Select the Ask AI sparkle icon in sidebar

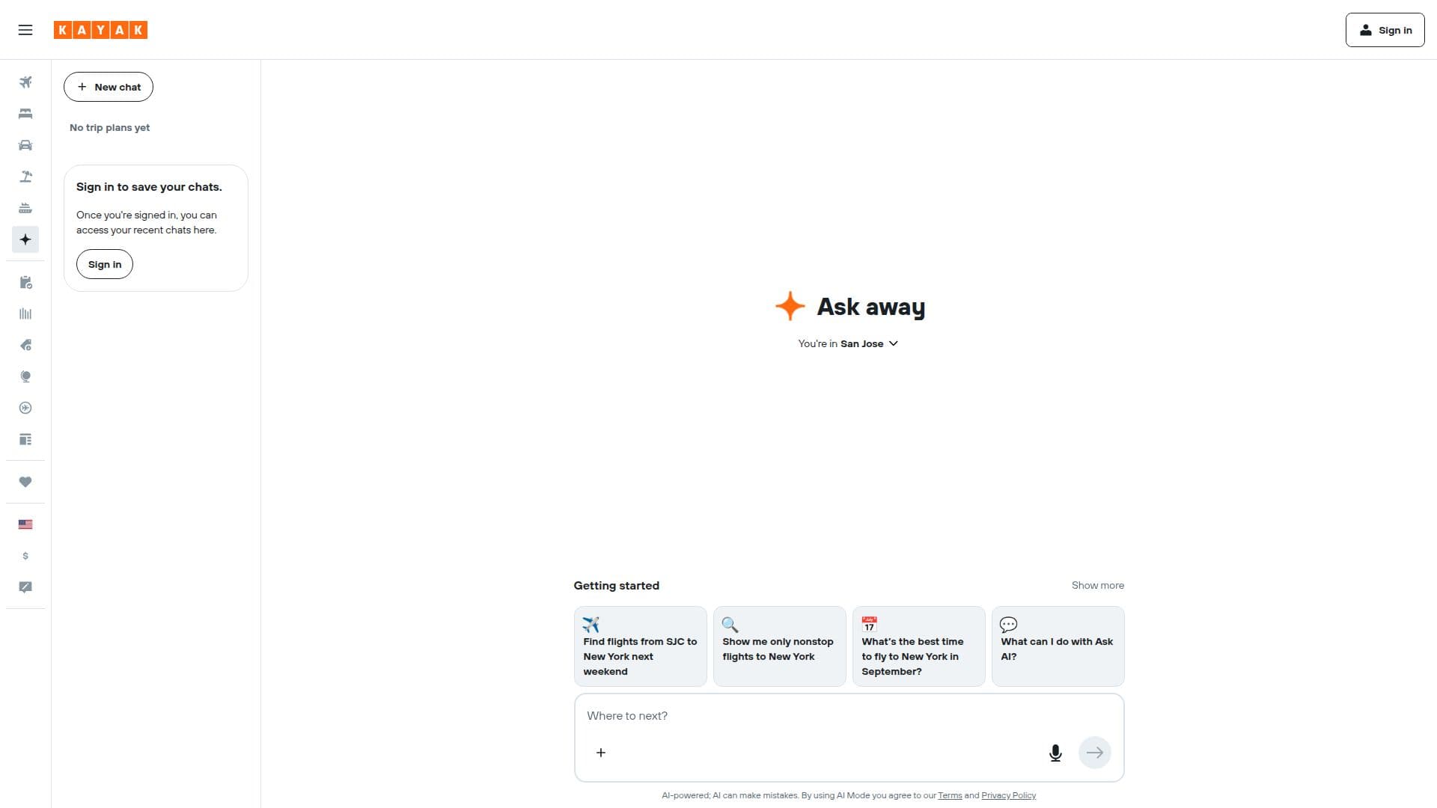[25, 239]
